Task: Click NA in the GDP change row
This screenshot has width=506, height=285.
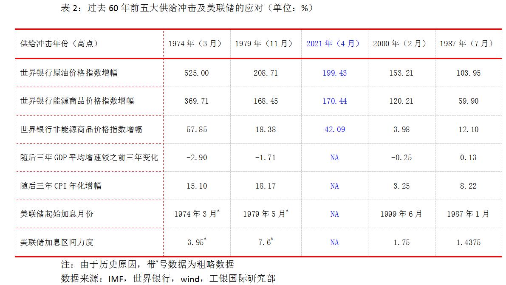Action: tap(334, 158)
